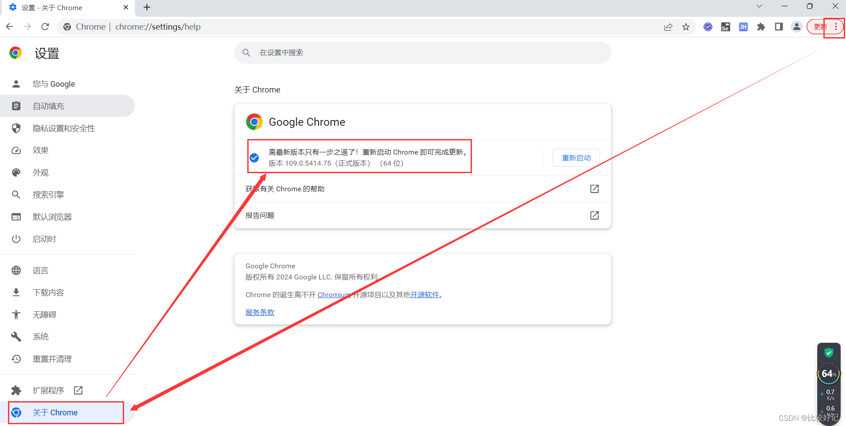846x426 pixels.
Task: Type in the 在设置中搜索 search field
Action: coord(423,53)
